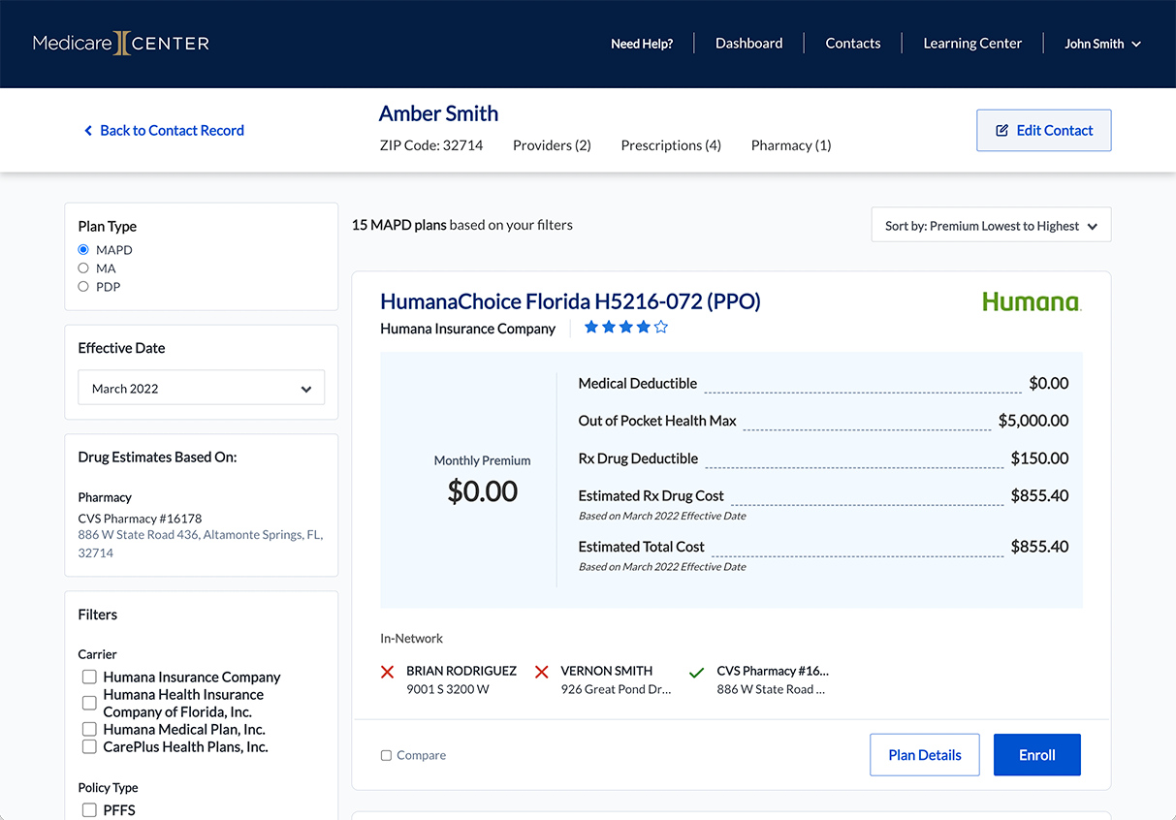Click the fourth rating star
Viewport: 1176px width, 820px height.
(x=644, y=328)
